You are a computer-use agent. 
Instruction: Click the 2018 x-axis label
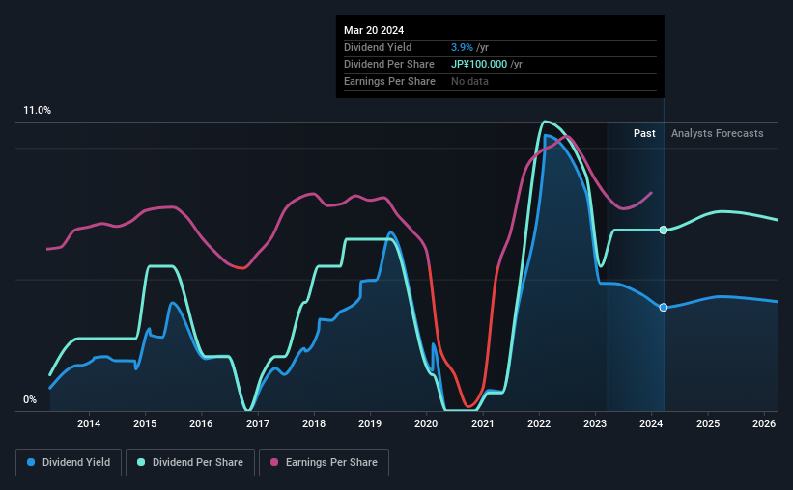(314, 423)
